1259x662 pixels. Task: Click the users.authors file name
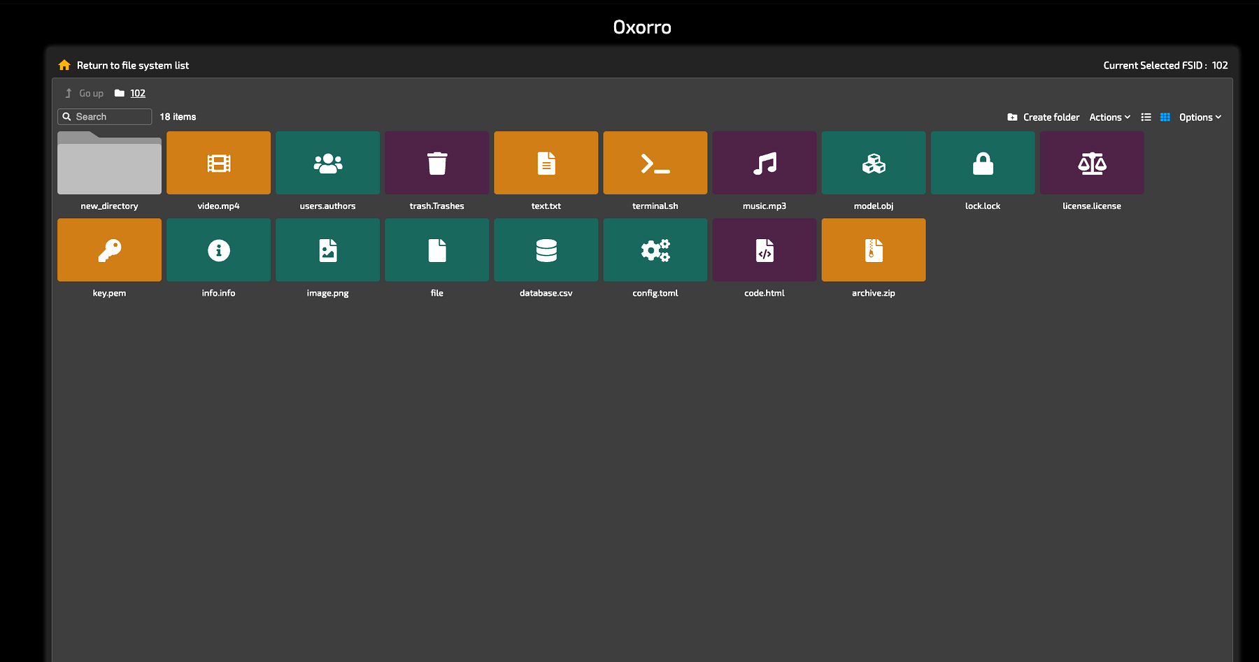(x=327, y=206)
